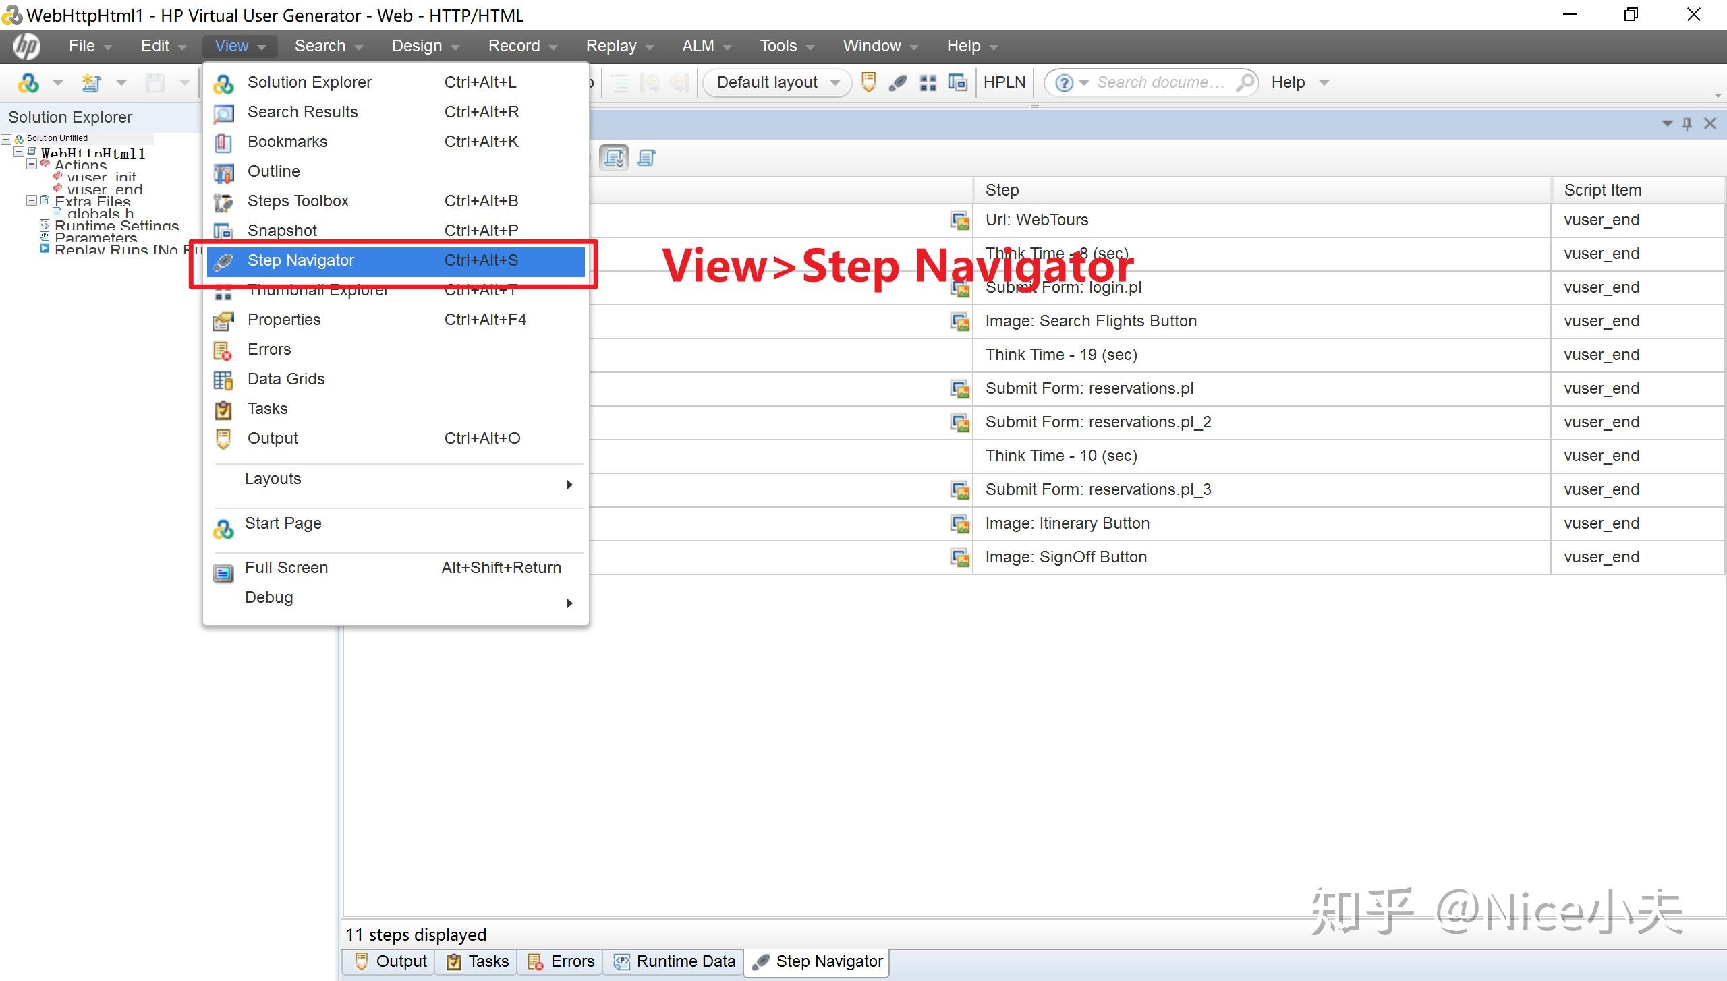Click the Search documentation input field

tap(1159, 82)
